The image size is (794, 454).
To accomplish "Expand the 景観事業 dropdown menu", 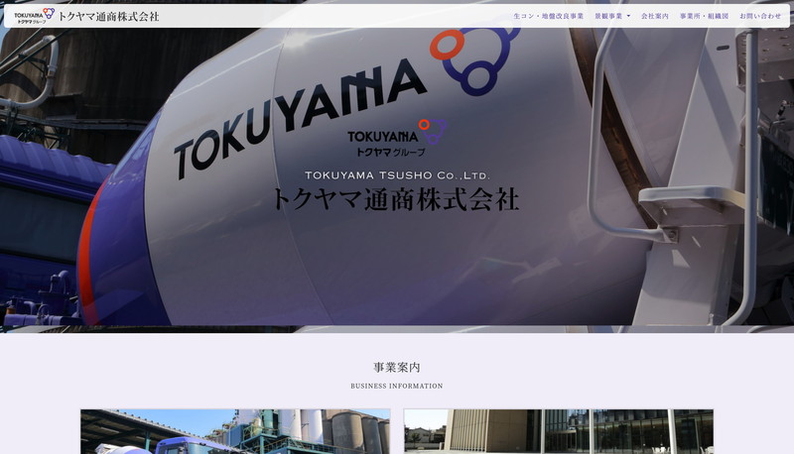I will (612, 16).
